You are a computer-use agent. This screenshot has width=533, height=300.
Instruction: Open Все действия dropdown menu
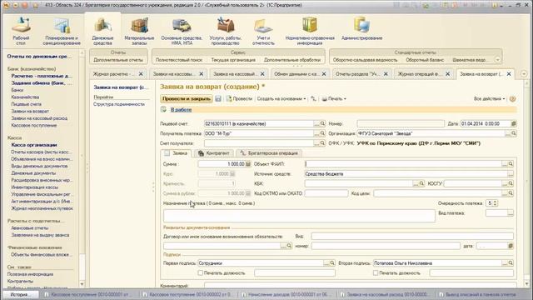point(489,98)
